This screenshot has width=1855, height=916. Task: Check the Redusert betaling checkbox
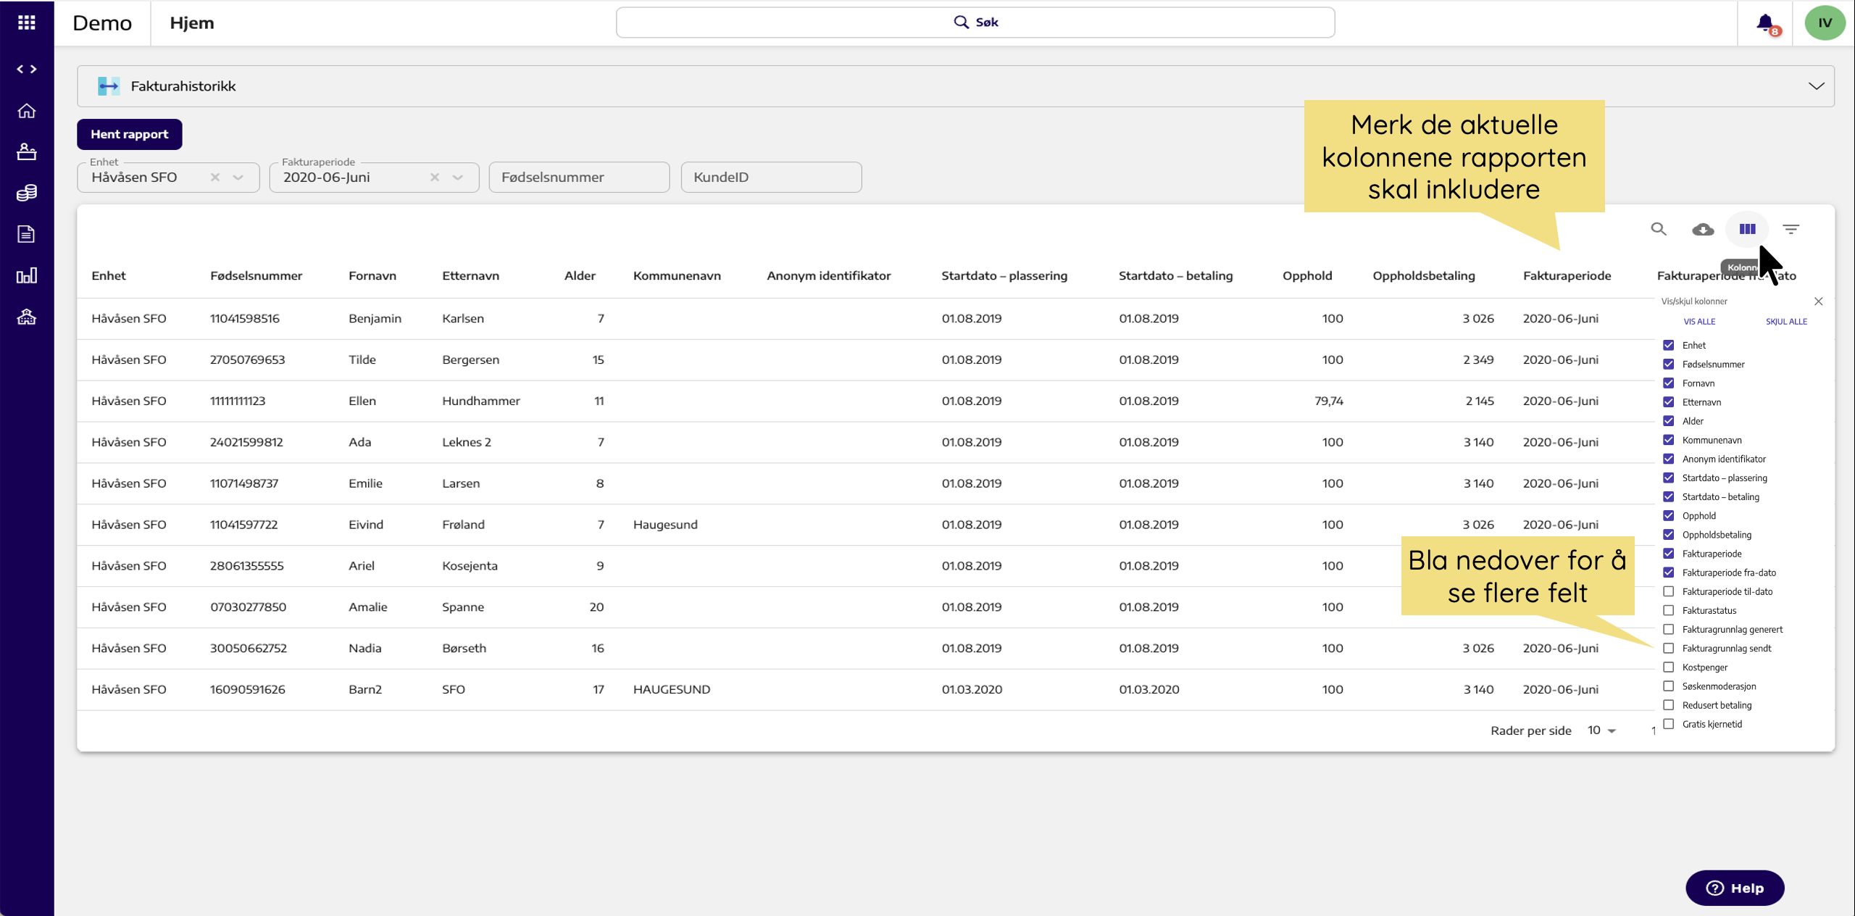point(1668,705)
